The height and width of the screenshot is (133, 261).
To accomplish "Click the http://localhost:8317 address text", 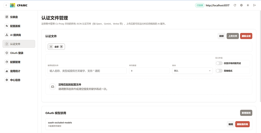I will pyautogui.click(x=218, y=5).
